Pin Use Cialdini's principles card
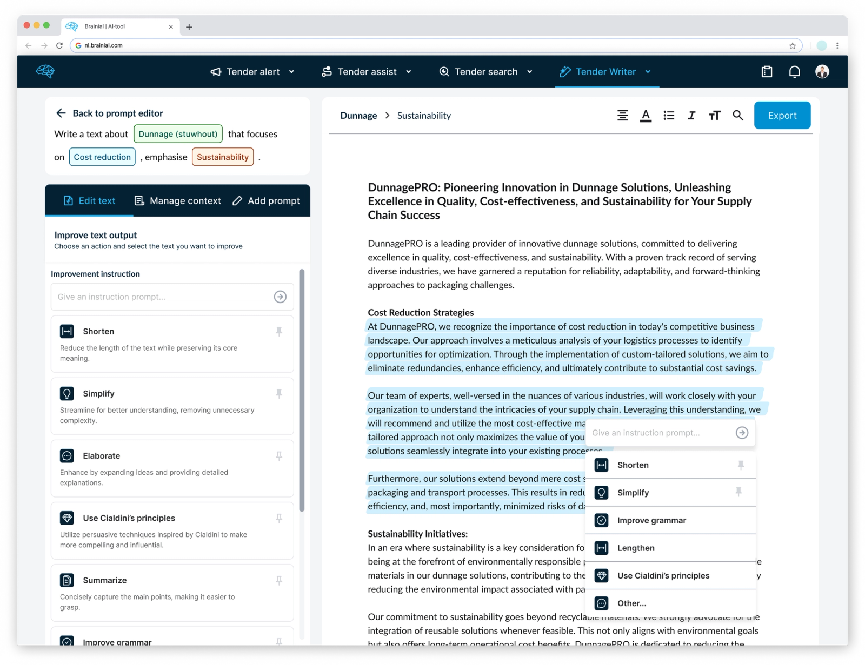Screen dimensions: 865x665 pyautogui.click(x=279, y=518)
